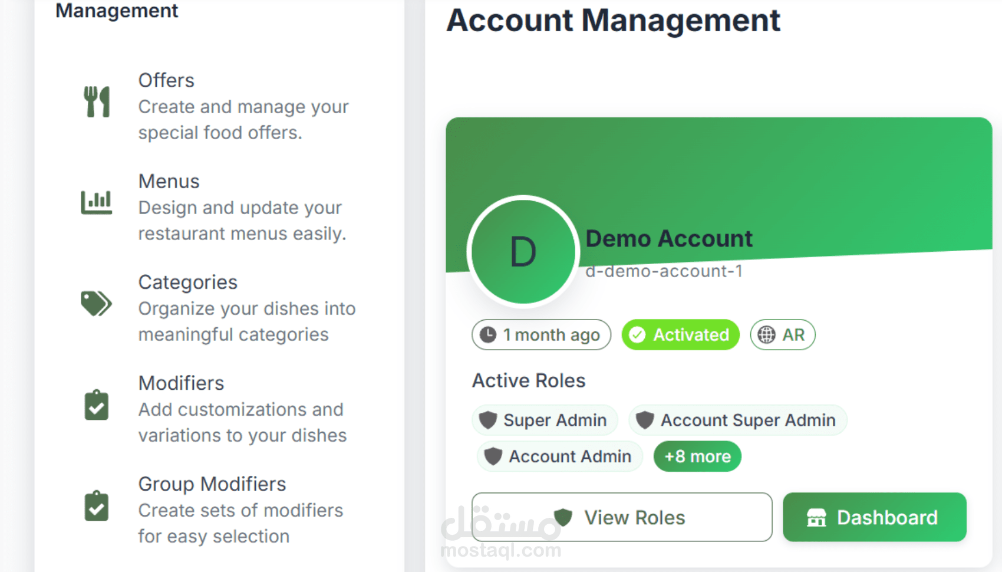
Task: Click the store icon on Dashboard button
Action: coord(816,518)
